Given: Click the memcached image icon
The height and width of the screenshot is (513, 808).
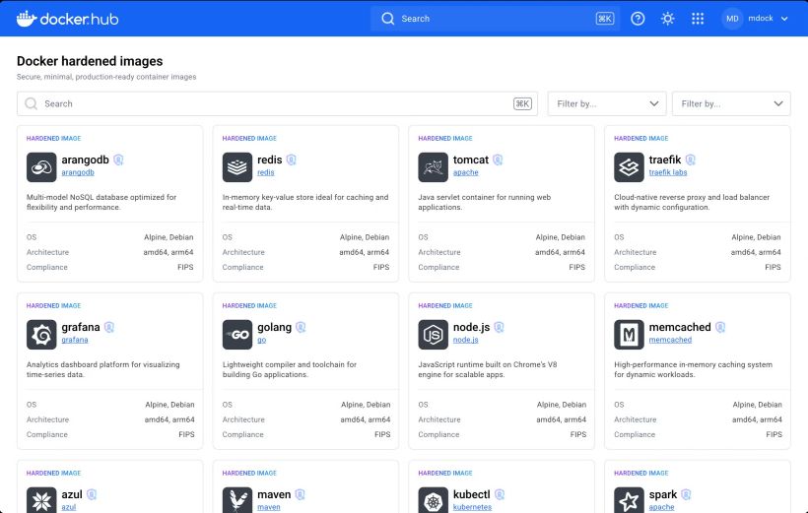Looking at the screenshot, I should 629,334.
